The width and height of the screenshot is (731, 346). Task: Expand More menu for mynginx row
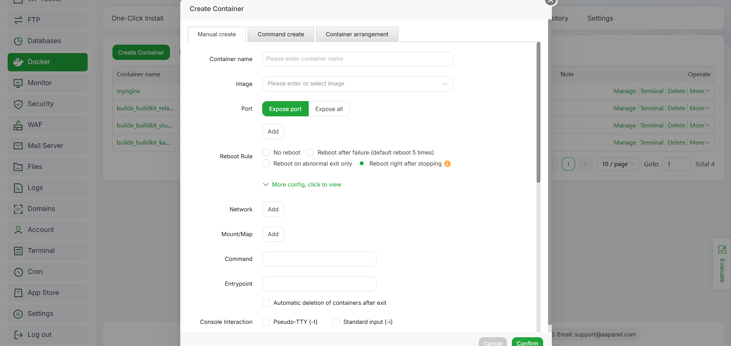click(700, 91)
